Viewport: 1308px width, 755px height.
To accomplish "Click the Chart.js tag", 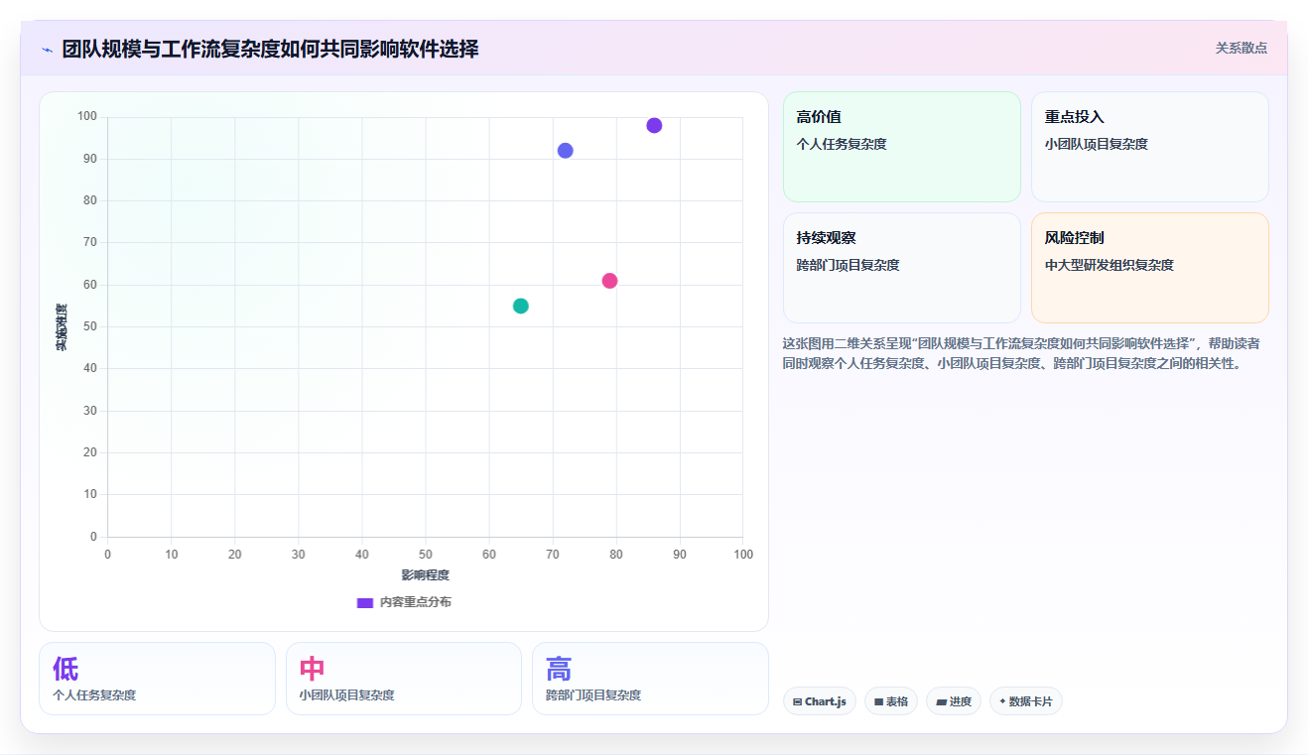I will (x=820, y=701).
